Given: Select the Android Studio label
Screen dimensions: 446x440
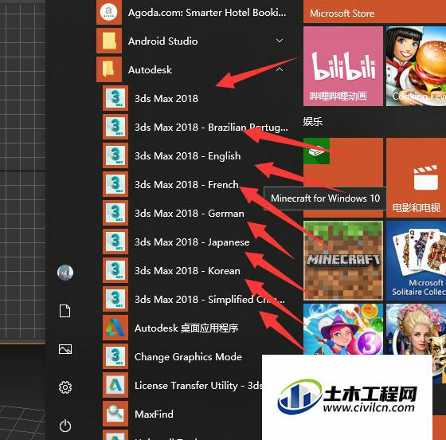Looking at the screenshot, I should coord(163,41).
